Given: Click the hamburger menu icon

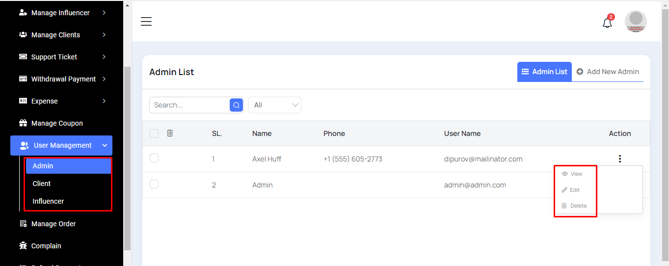Looking at the screenshot, I should (x=146, y=22).
